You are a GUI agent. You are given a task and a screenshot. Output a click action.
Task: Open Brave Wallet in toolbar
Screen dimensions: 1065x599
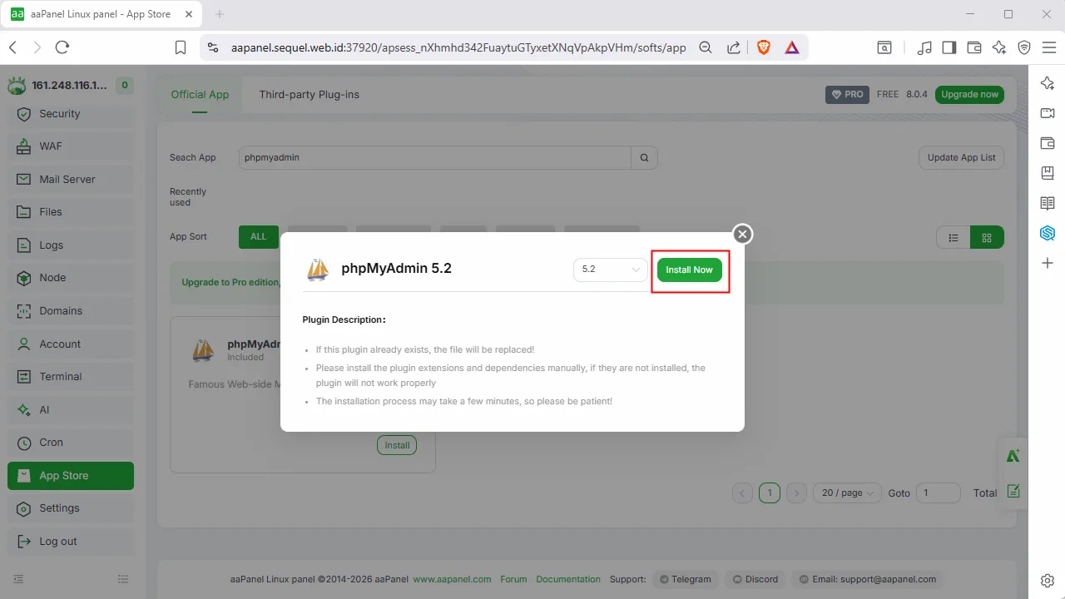click(x=974, y=47)
